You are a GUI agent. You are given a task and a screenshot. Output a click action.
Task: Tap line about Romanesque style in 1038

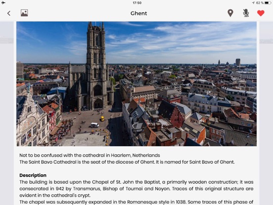pyautogui.click(x=136, y=202)
